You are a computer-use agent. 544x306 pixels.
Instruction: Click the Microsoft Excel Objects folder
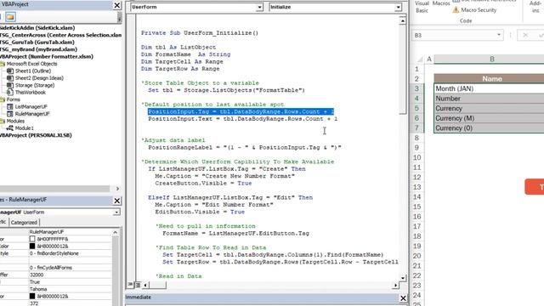[x=31, y=64]
